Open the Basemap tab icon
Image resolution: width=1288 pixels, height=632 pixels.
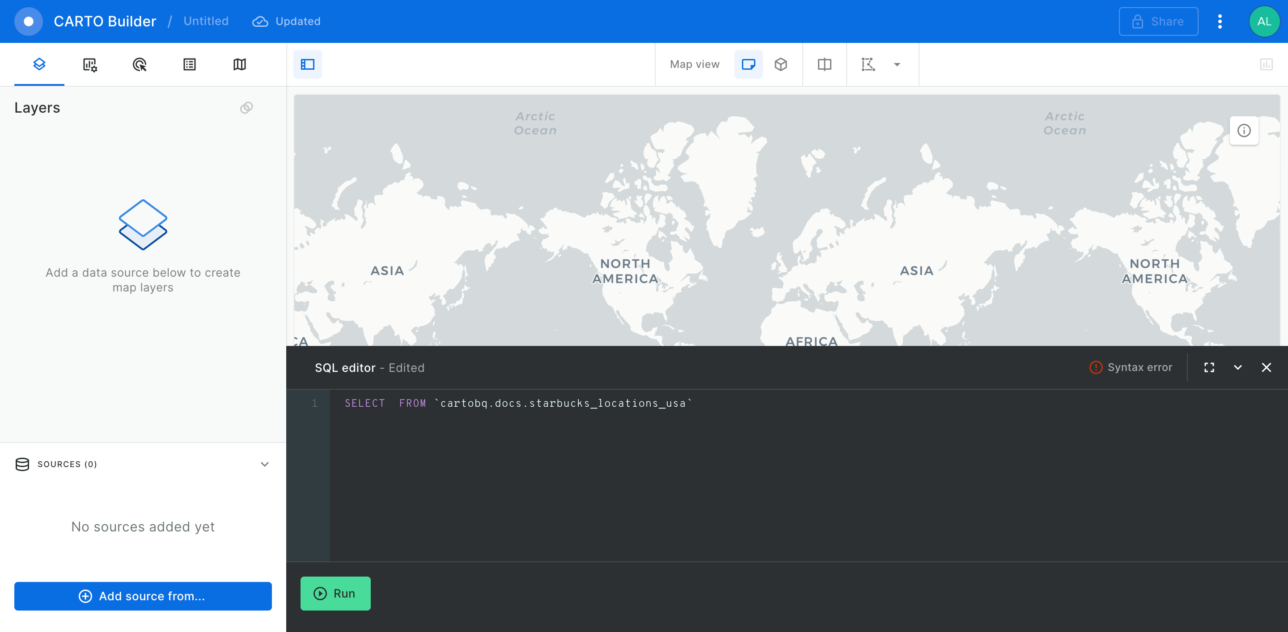pos(240,64)
